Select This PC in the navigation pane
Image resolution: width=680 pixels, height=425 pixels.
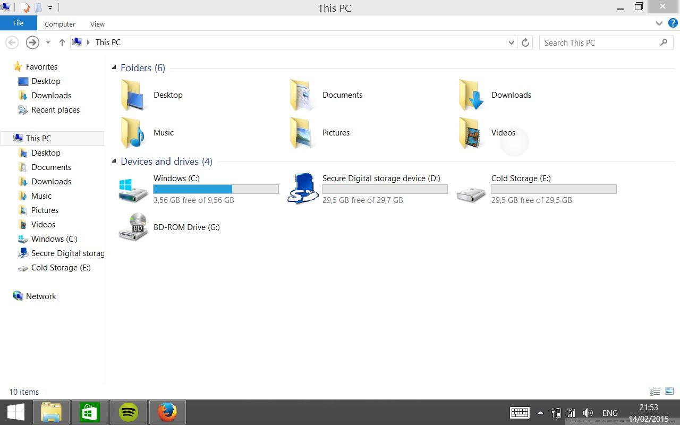pyautogui.click(x=38, y=138)
